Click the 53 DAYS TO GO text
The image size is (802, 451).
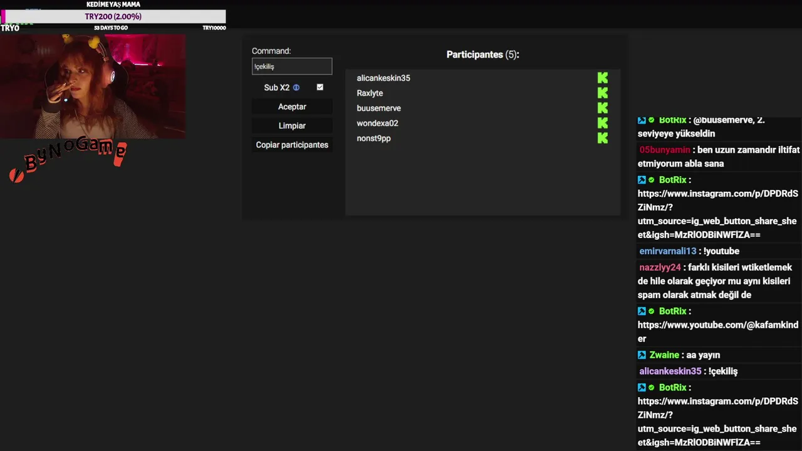111,28
